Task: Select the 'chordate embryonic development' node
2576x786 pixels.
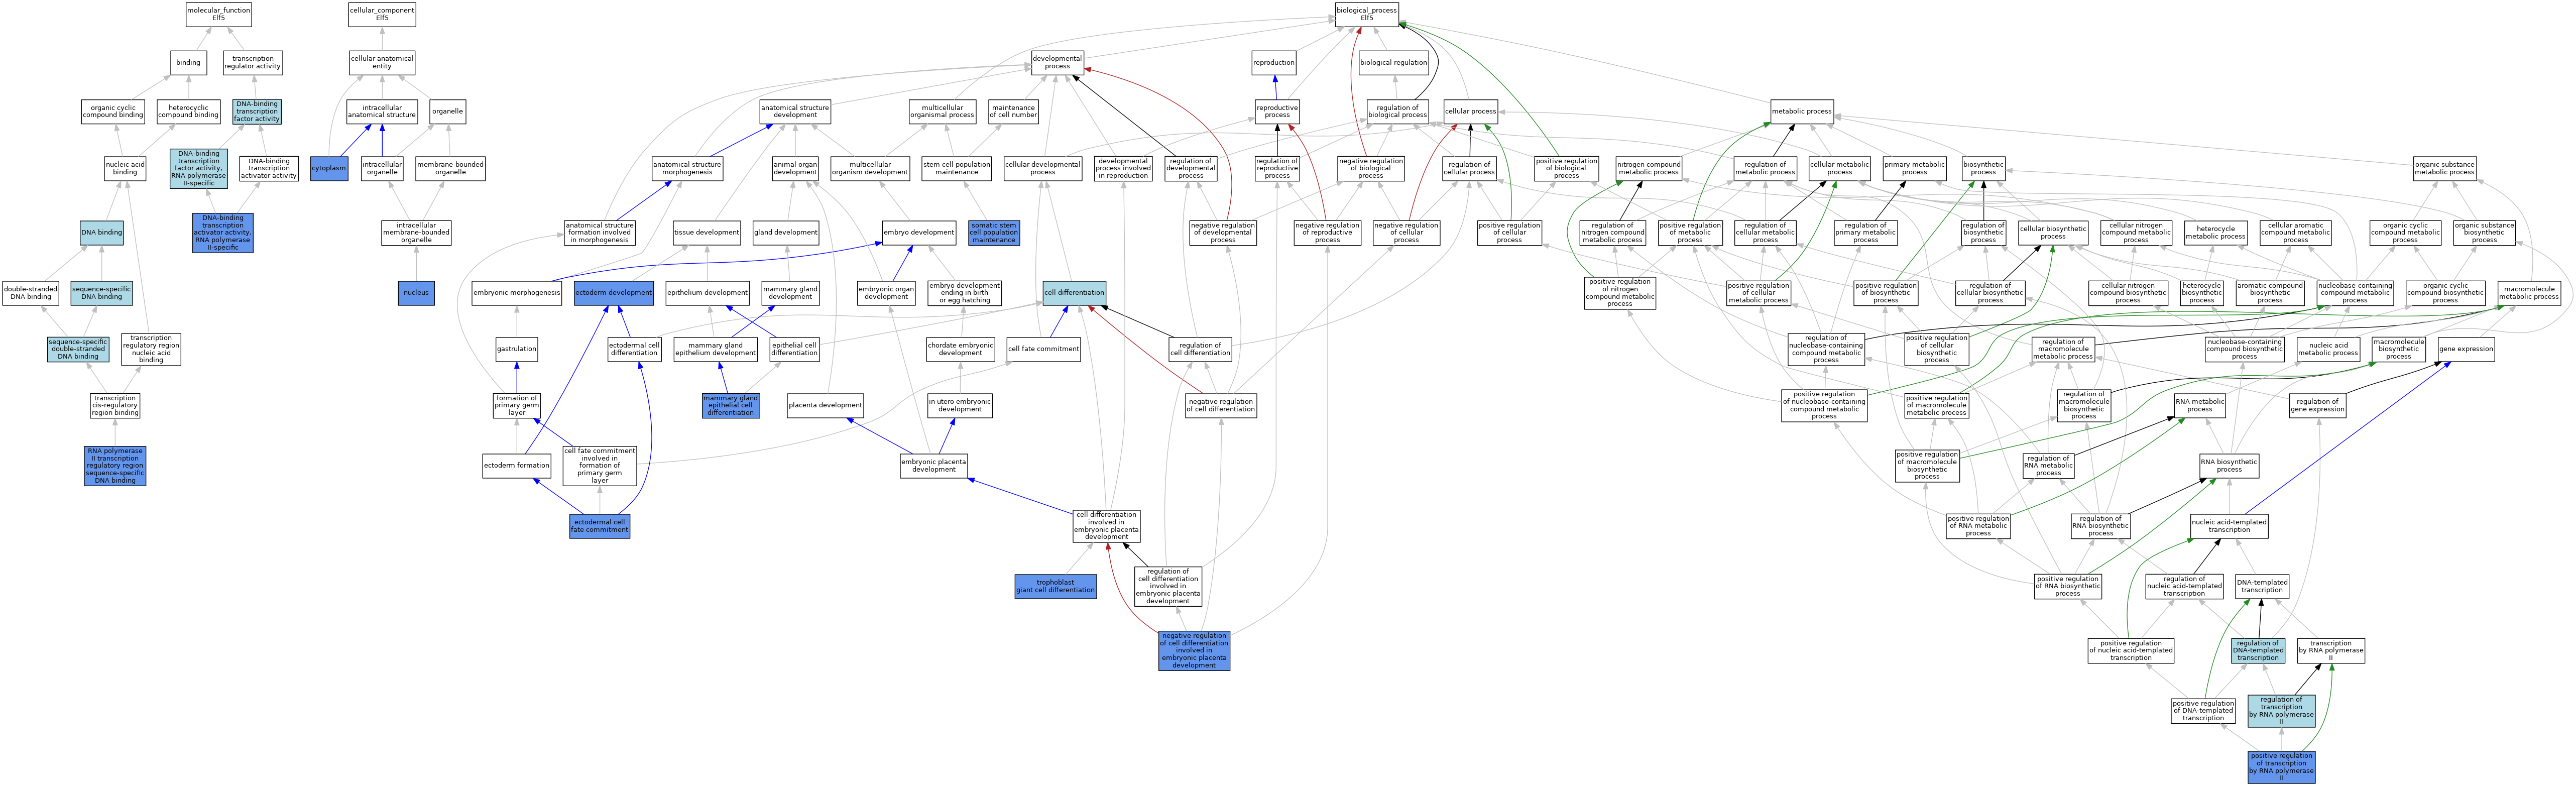Action: [x=961, y=349]
